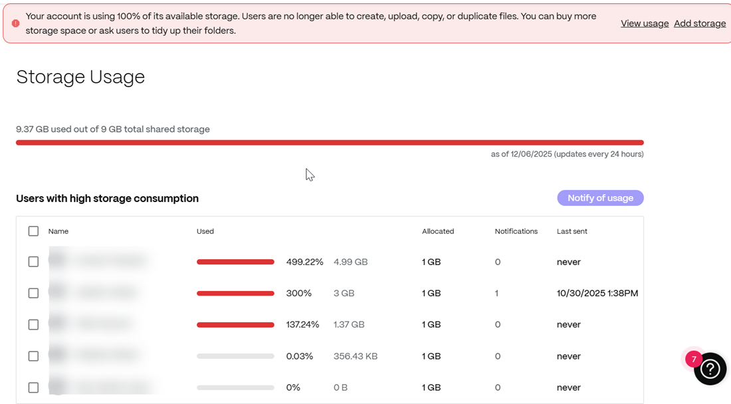Click the avatar of the 300% usage user
This screenshot has height=404, width=731.
click(58, 292)
